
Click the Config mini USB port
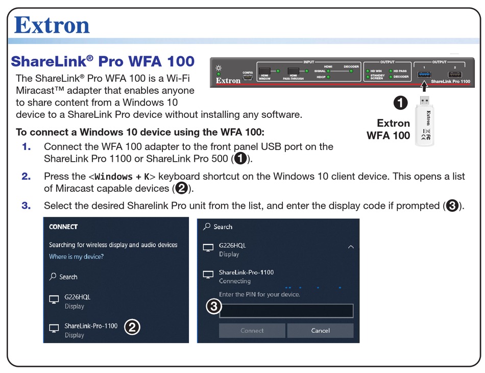(248, 78)
